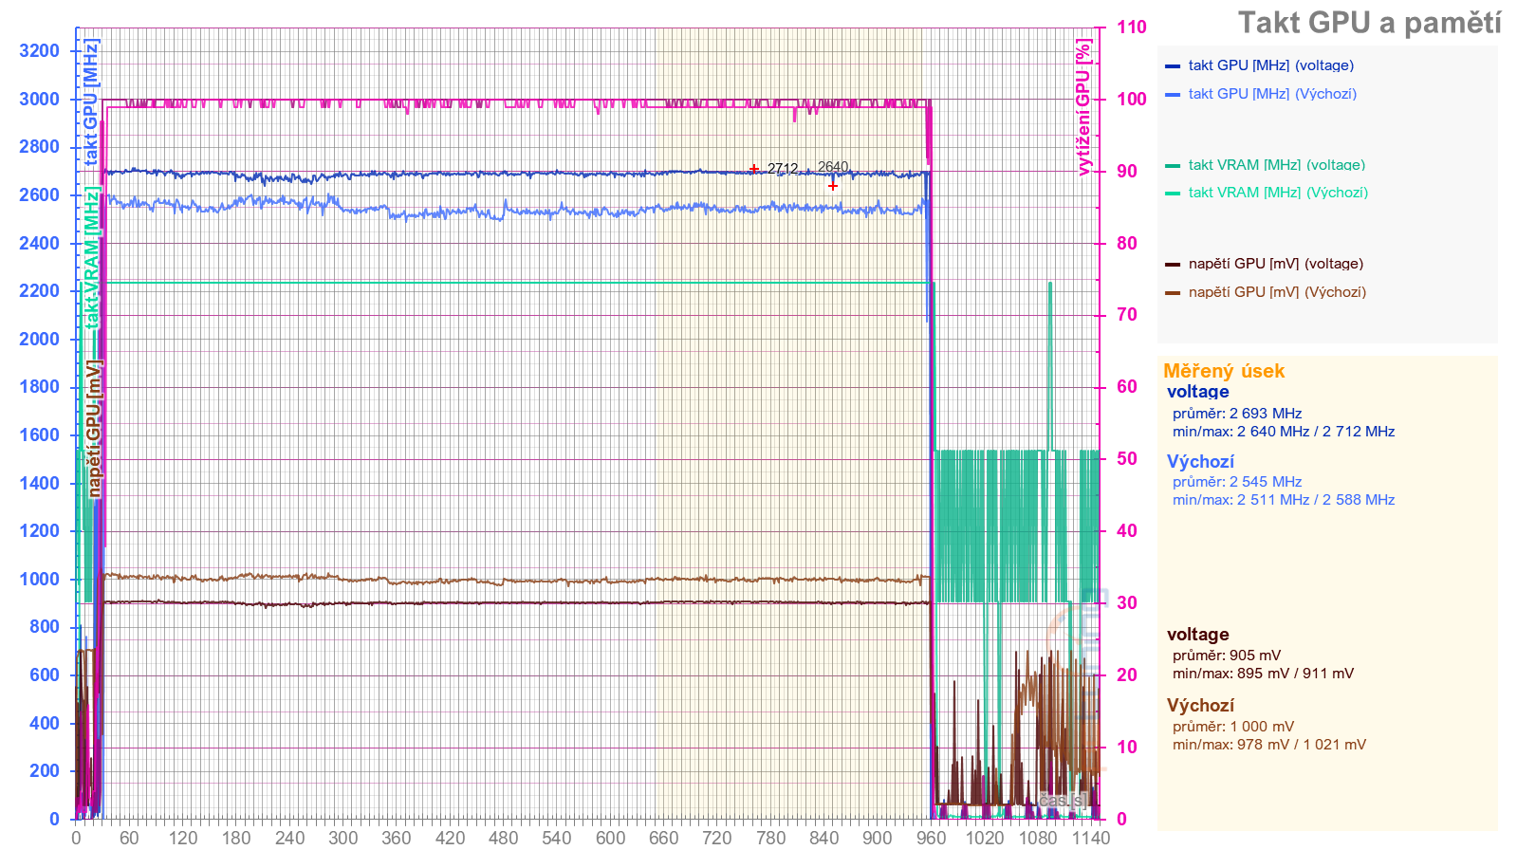The width and height of the screenshot is (1517, 850).
Task: Click the red plus marker labeled 2712
Action: pos(754,169)
